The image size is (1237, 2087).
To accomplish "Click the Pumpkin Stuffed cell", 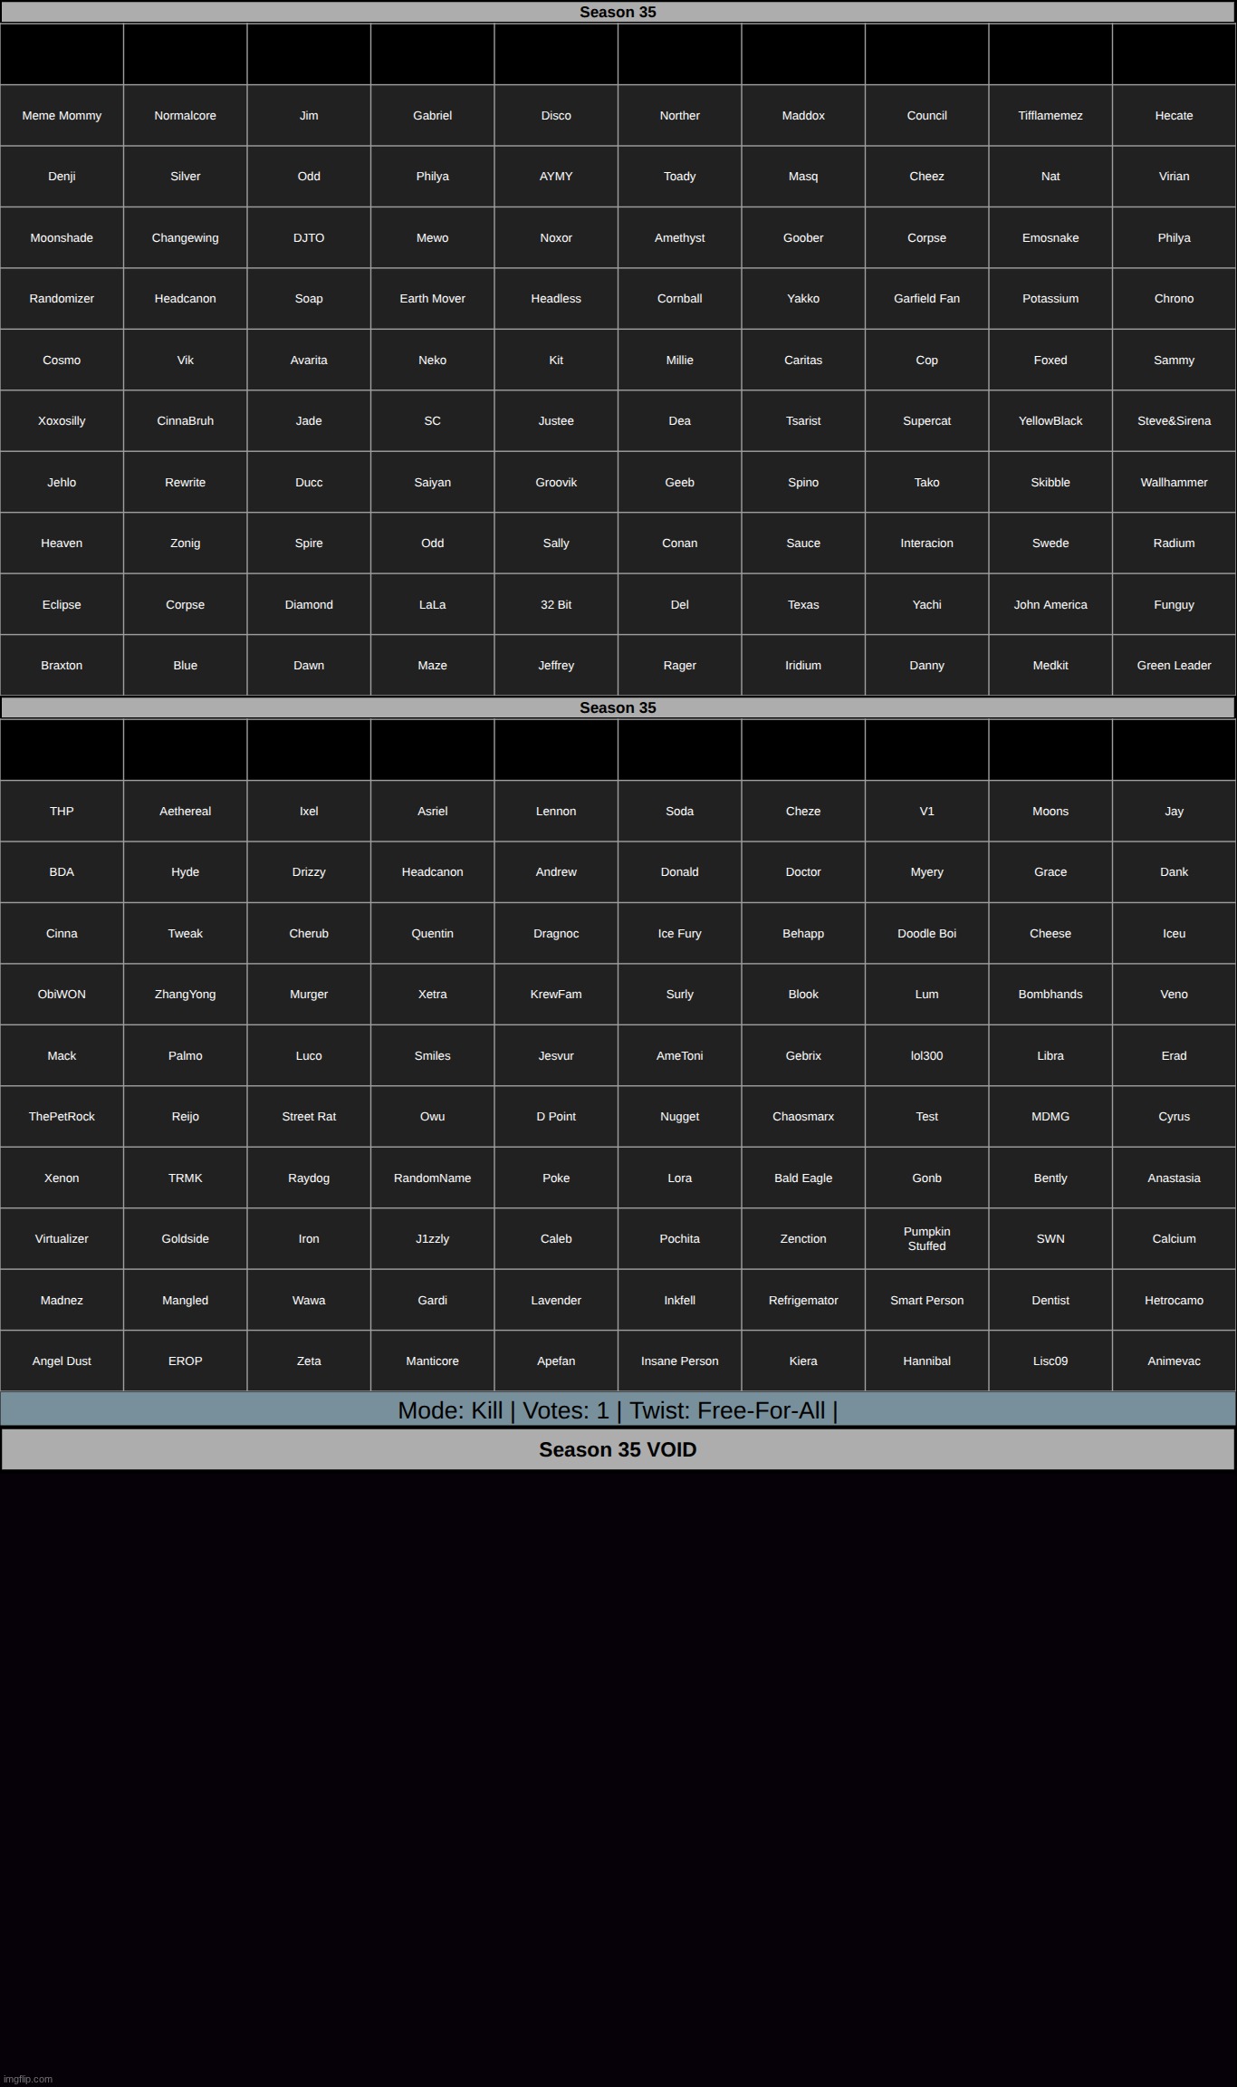I will click(x=926, y=1239).
